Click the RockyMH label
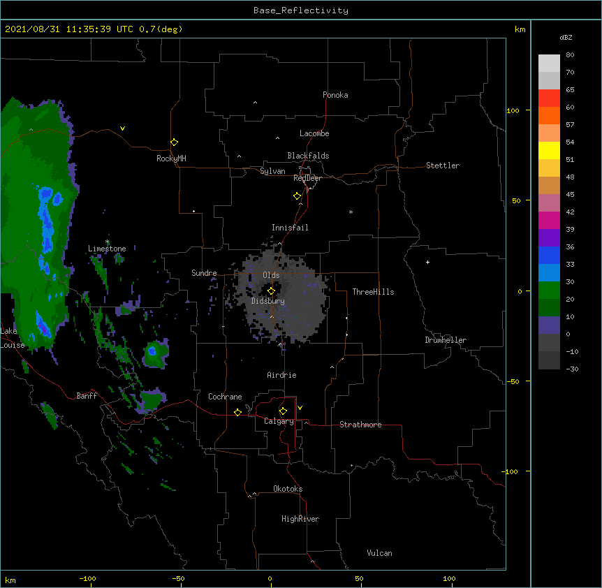The height and width of the screenshot is (588, 602). coord(171,159)
